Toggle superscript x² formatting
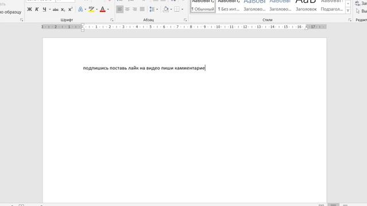This screenshot has height=206, width=367. point(70,9)
